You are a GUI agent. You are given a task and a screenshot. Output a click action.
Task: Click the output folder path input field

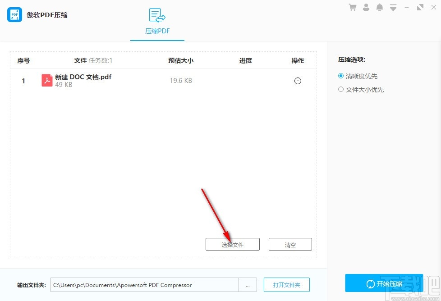click(x=144, y=285)
